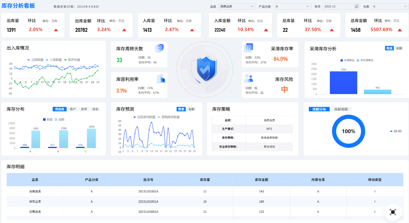Screen dimensions: 409x223
Task: Toggle 预测库存数量 legend series
Action: coord(168,117)
